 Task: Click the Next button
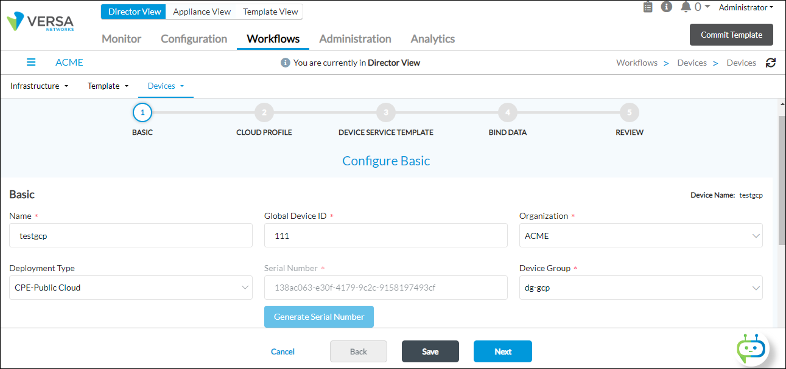click(x=502, y=351)
